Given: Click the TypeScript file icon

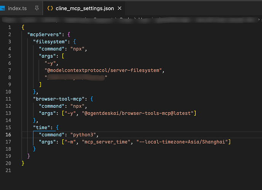Looking at the screenshot, I should pos(3,8).
